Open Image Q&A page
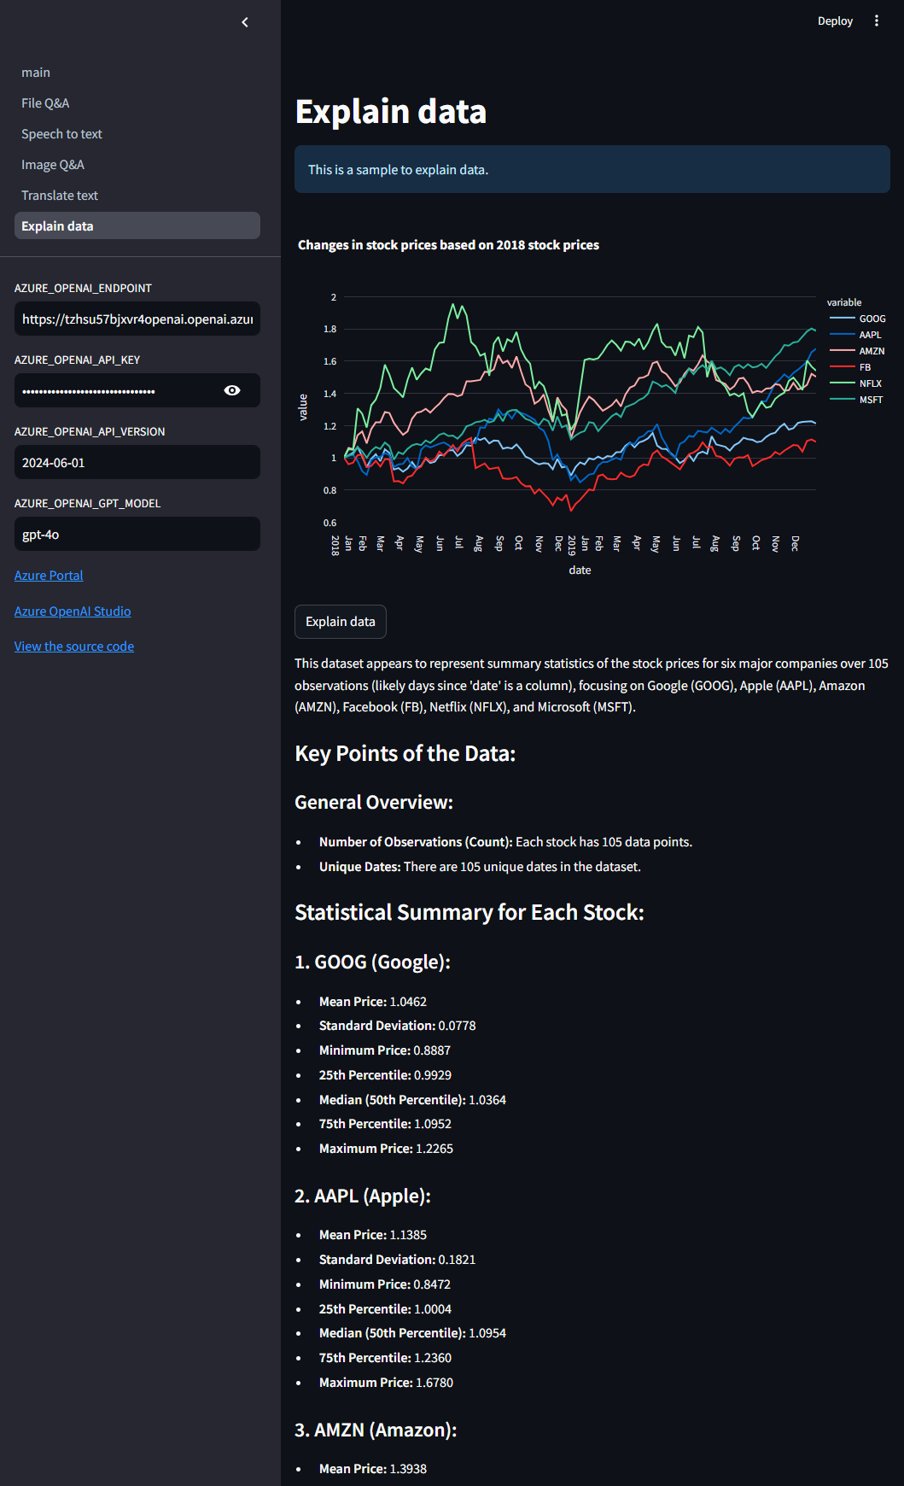The image size is (904, 1486). tap(53, 165)
